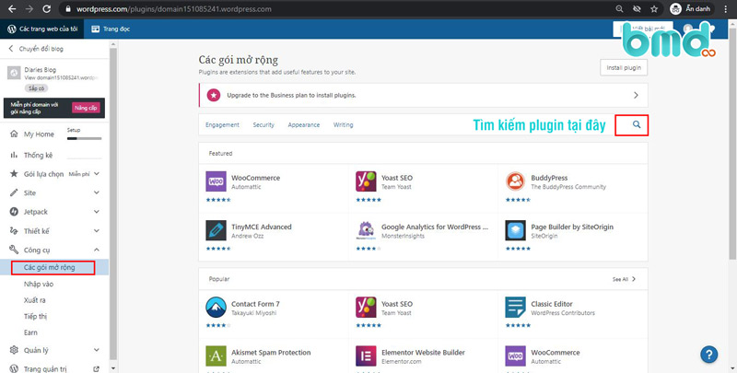This screenshot has height=373, width=737.
Task: Go back with the browser back arrow
Action: [x=12, y=9]
